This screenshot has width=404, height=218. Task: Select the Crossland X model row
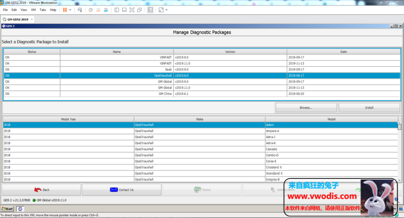coord(200,167)
